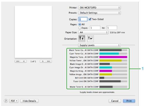Viewport: 144px width, 106px height.
Task: Open the Presets dropdown
Action: [99, 13]
